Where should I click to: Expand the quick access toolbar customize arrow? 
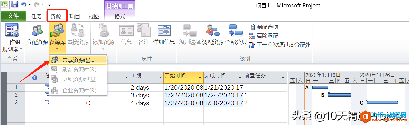[49, 5]
